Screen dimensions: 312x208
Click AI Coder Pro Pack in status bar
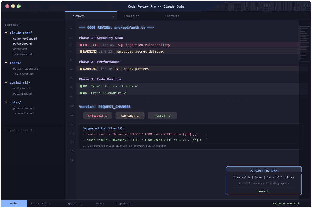click(286, 203)
